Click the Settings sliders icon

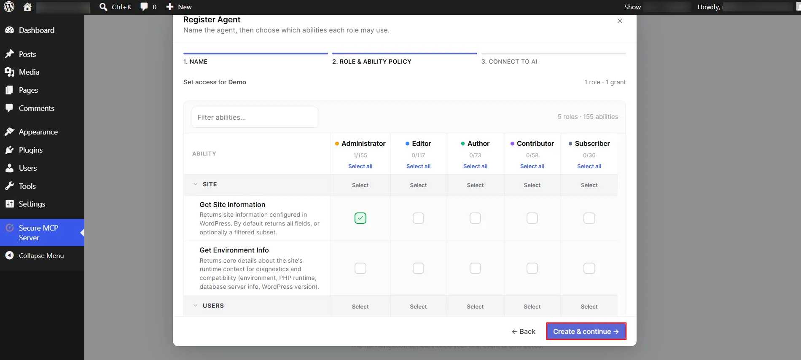click(9, 204)
